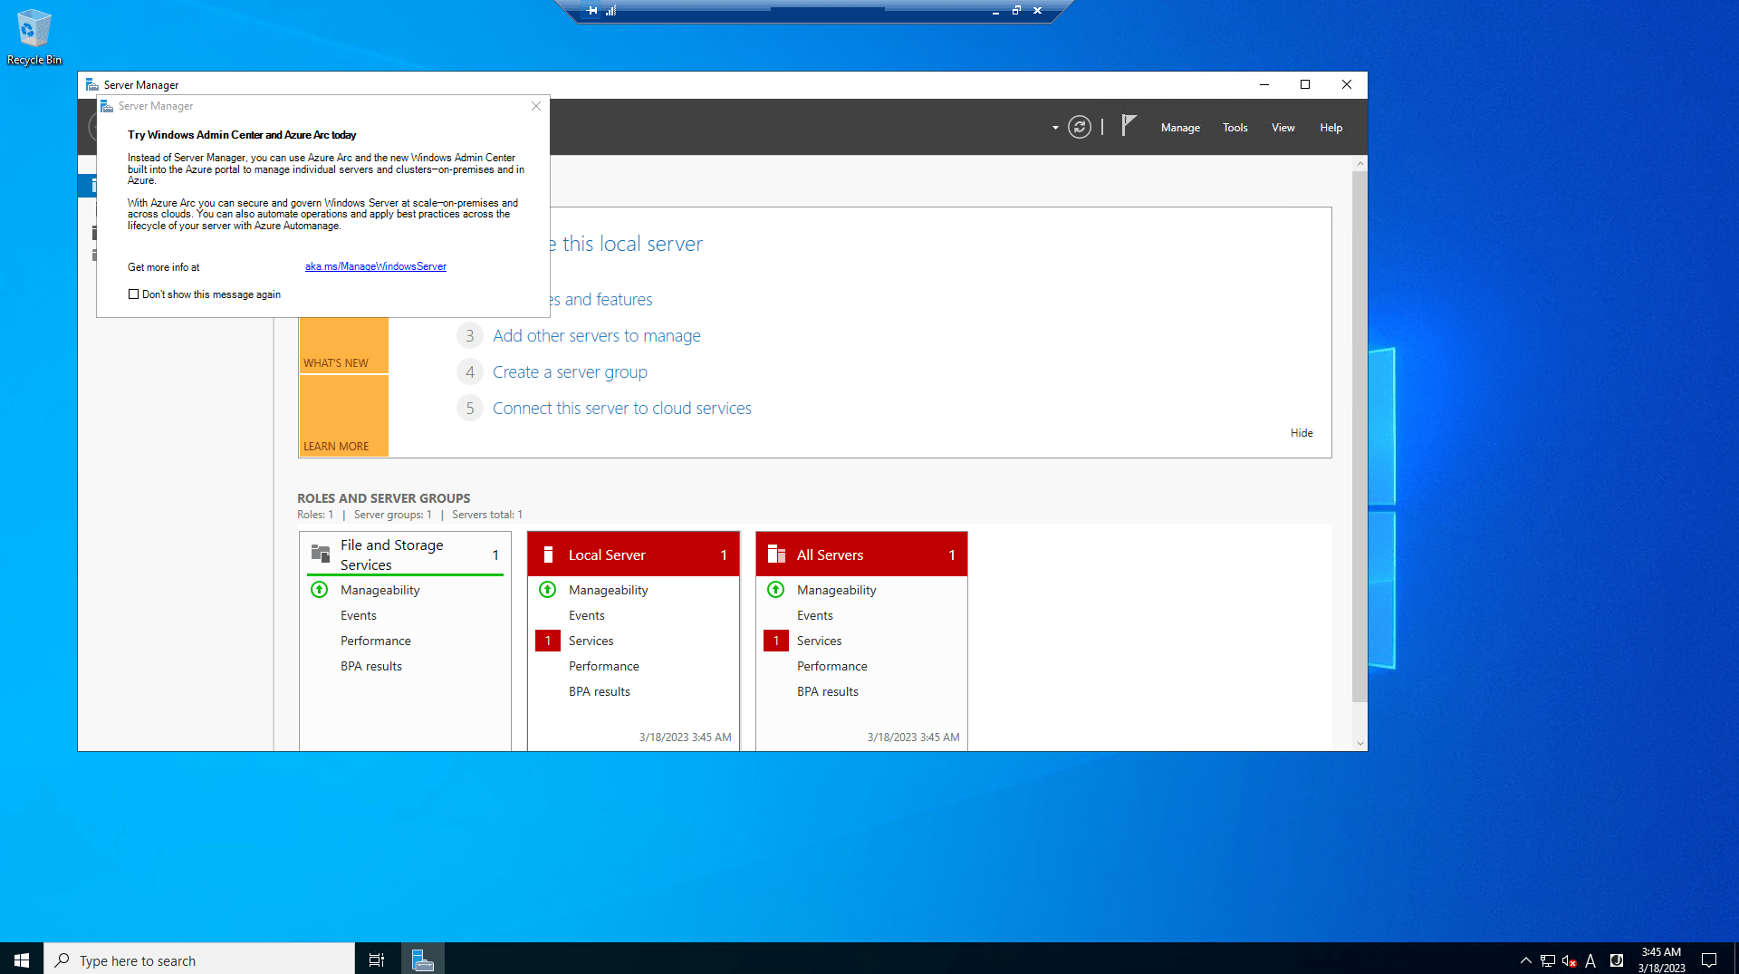The height and width of the screenshot is (974, 1739).
Task: Open Performance under Local Server
Action: click(603, 666)
